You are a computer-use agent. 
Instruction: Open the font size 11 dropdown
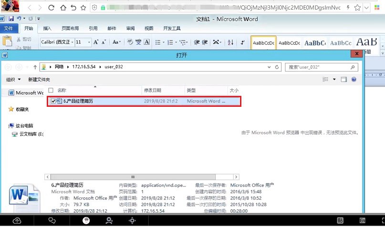(89, 42)
